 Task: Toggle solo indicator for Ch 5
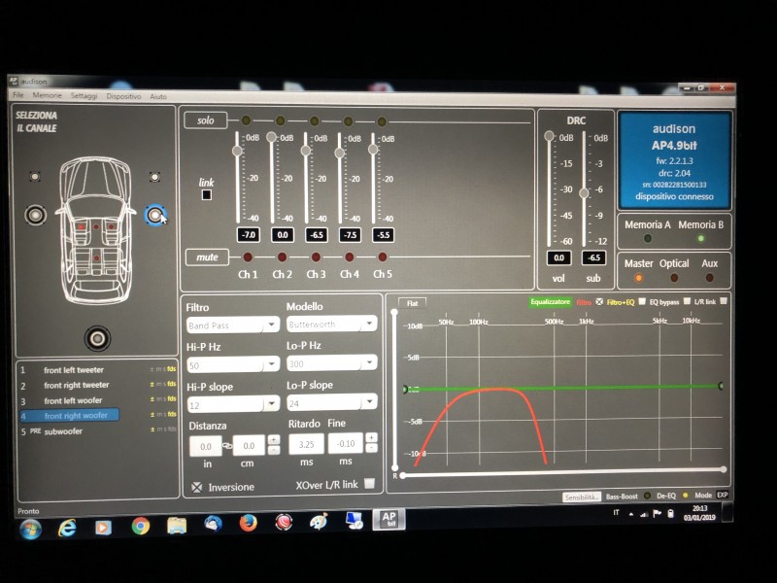[x=382, y=120]
